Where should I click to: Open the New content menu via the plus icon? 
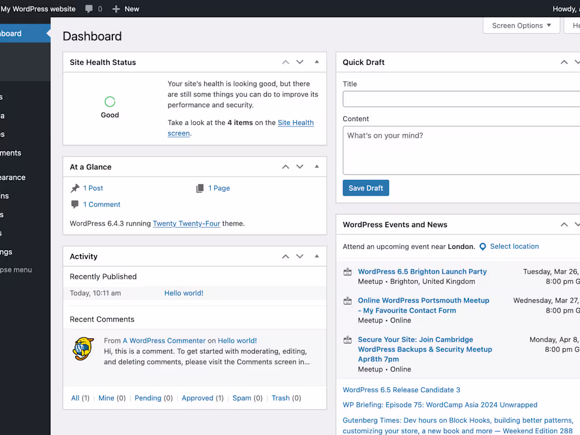(x=117, y=8)
